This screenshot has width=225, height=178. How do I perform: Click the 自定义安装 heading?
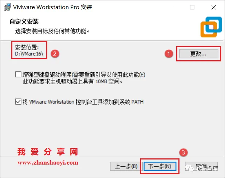24,22
